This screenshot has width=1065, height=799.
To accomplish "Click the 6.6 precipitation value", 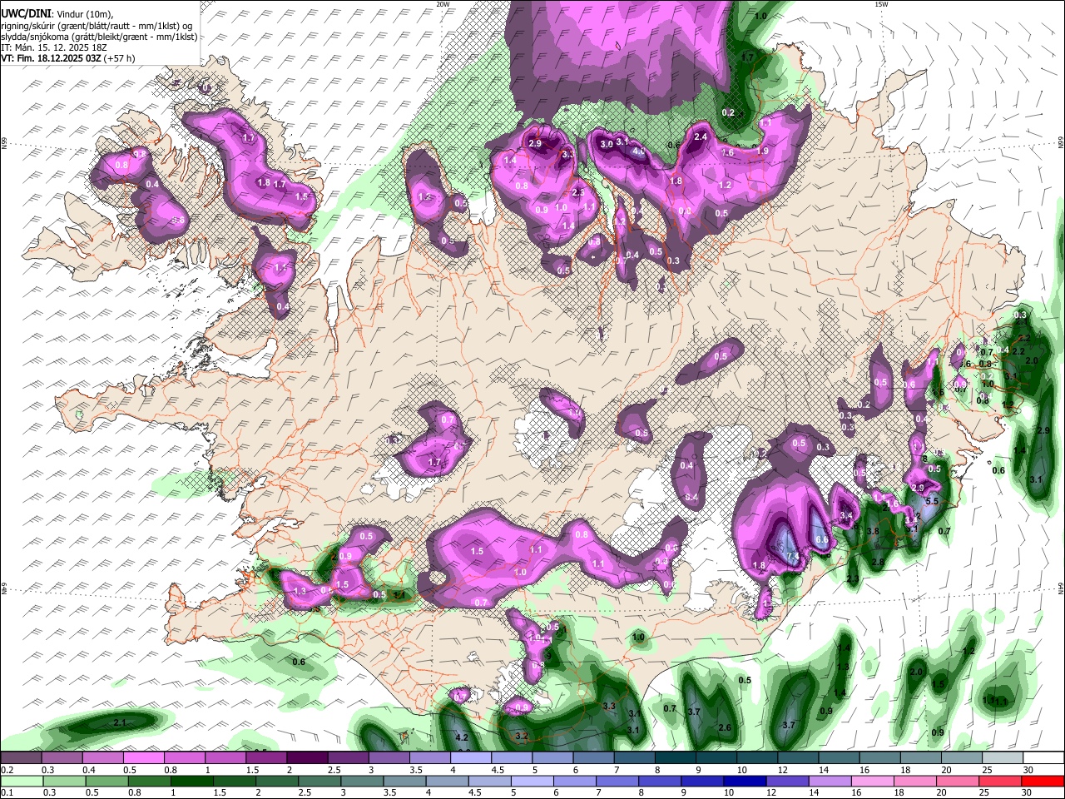I will (822, 540).
